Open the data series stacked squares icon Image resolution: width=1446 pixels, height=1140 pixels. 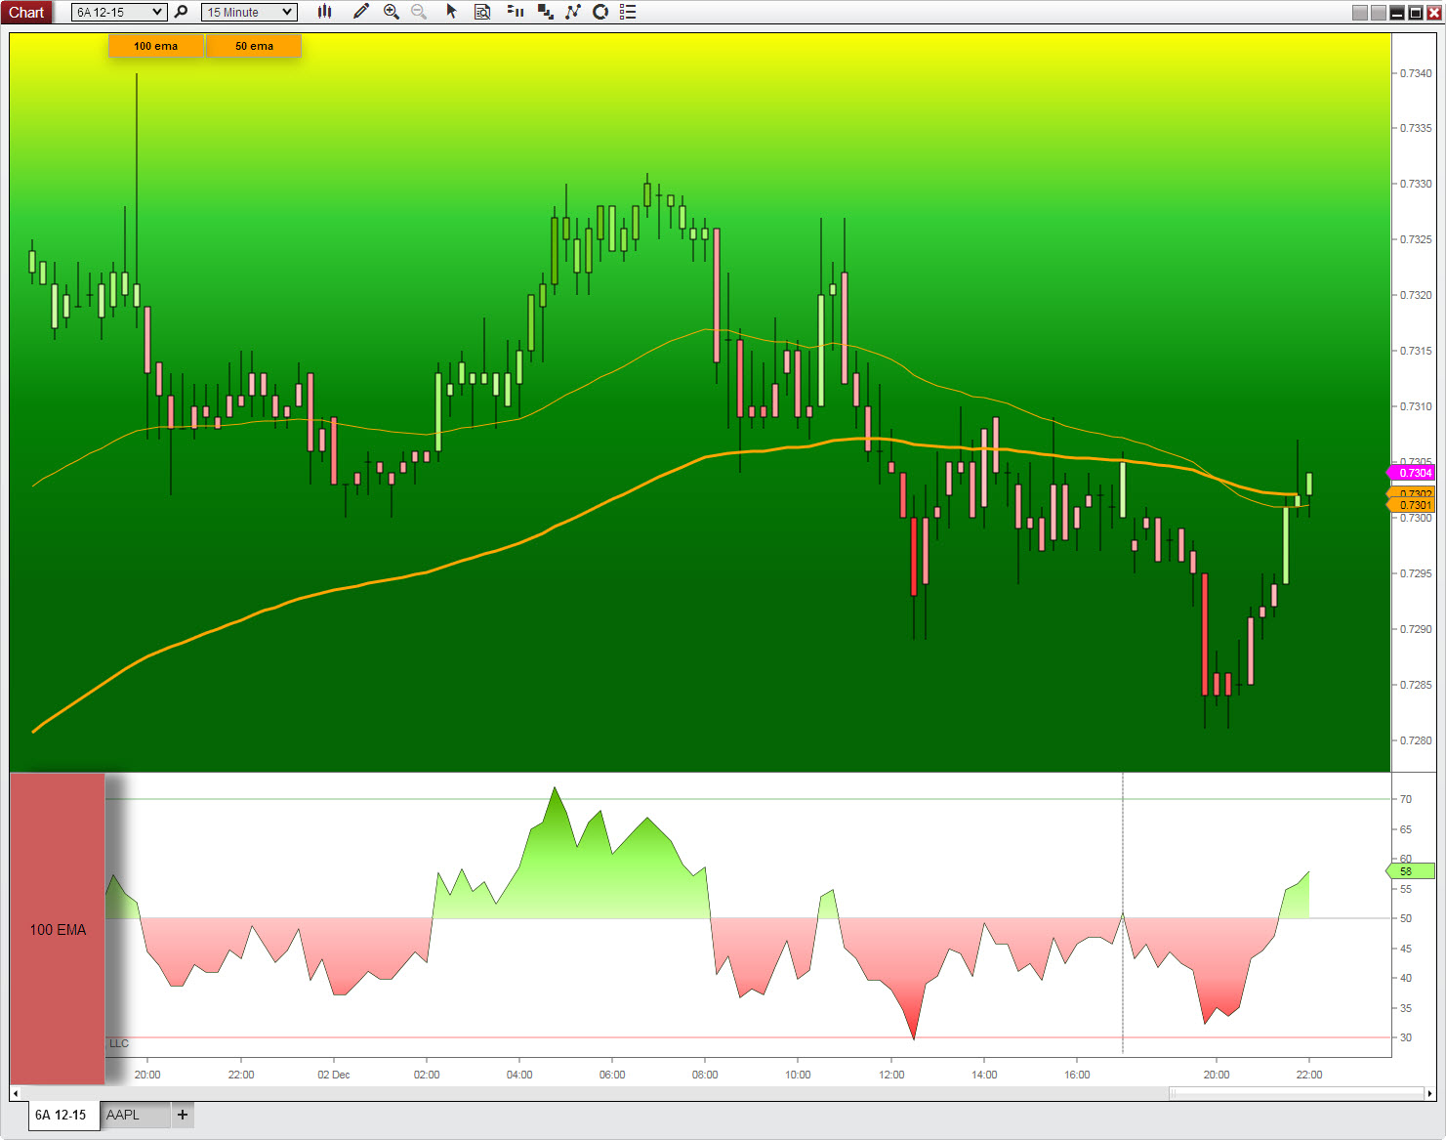[x=546, y=12]
